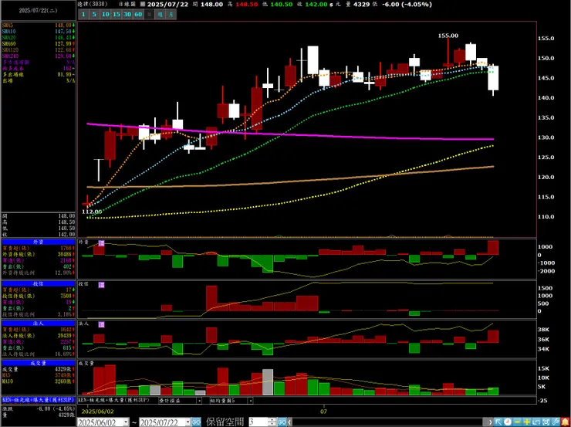The height and width of the screenshot is (427, 571).
Task: Click the 07 month marker on the time axis
Action: [324, 411]
